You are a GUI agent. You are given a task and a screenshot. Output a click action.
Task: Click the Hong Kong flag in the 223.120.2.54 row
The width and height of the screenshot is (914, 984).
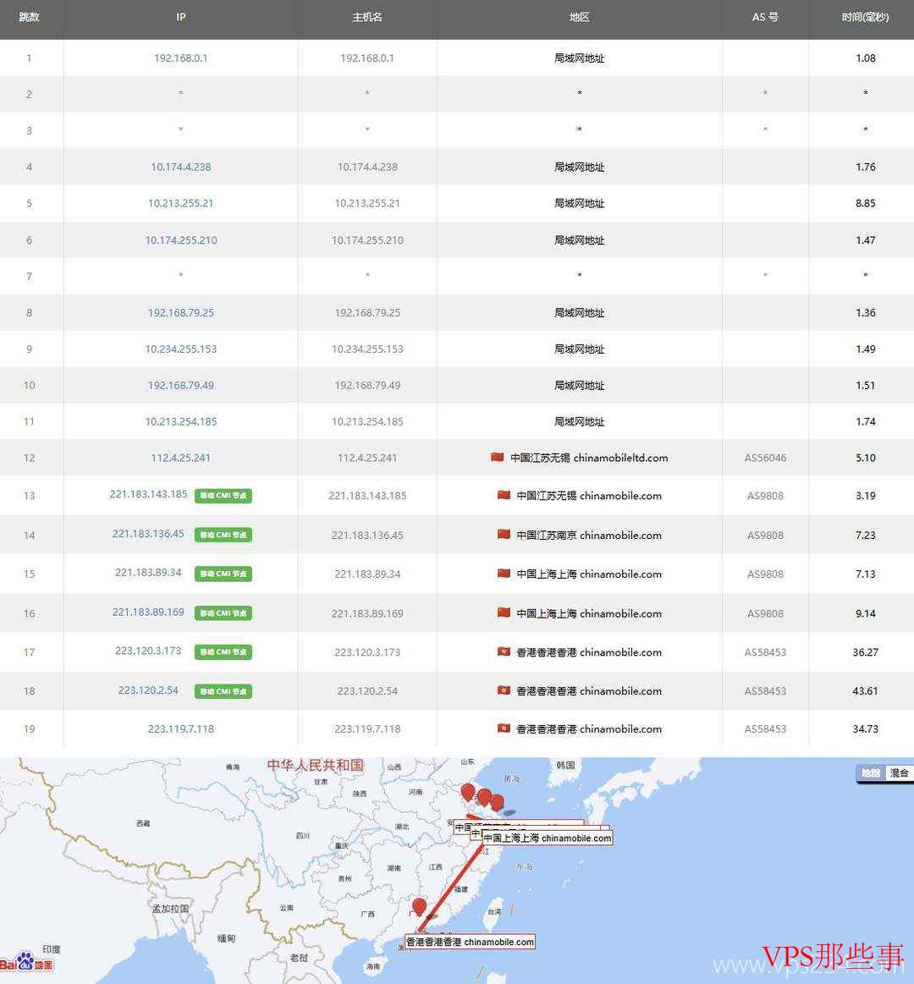coord(504,690)
